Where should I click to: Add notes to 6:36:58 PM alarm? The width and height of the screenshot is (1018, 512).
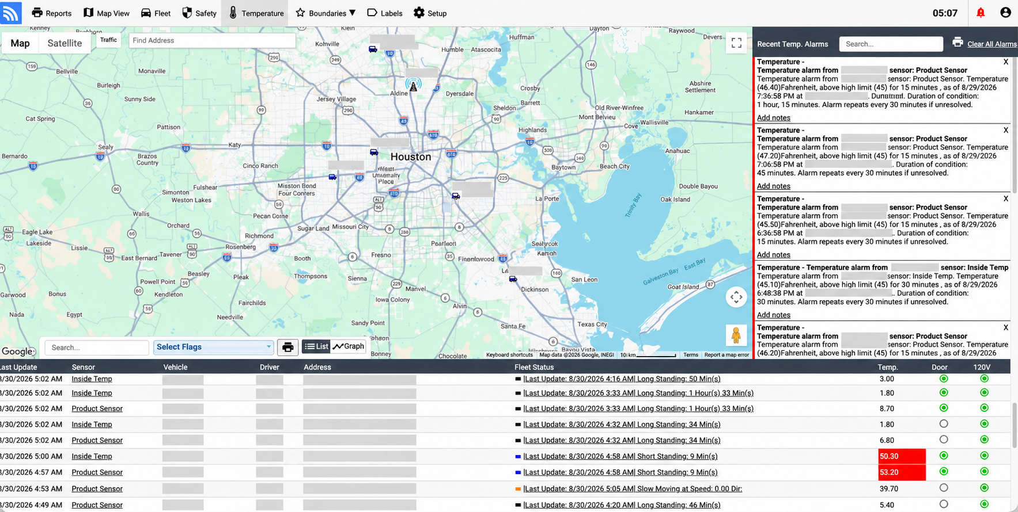pos(773,255)
